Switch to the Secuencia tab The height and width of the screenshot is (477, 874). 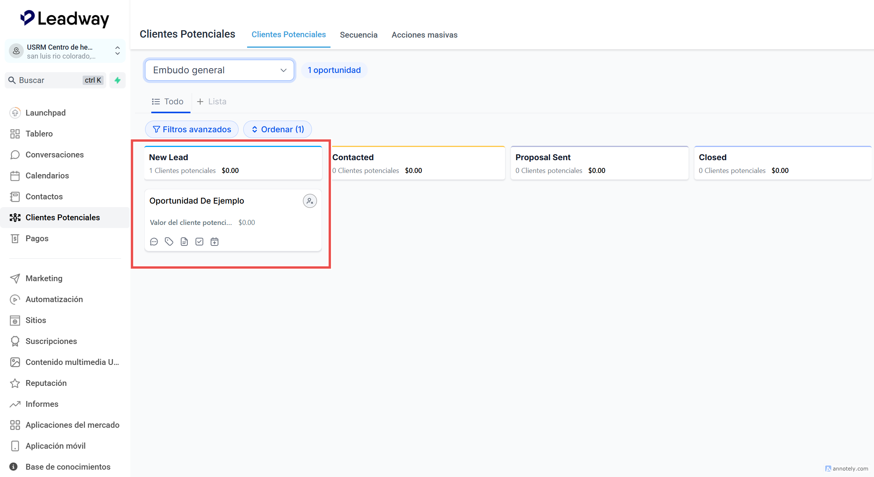click(358, 35)
